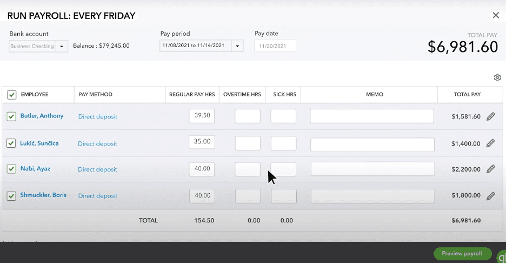This screenshot has height=263, width=506.
Task: Click Butler, Anthony's sick hours field
Action: (x=283, y=116)
